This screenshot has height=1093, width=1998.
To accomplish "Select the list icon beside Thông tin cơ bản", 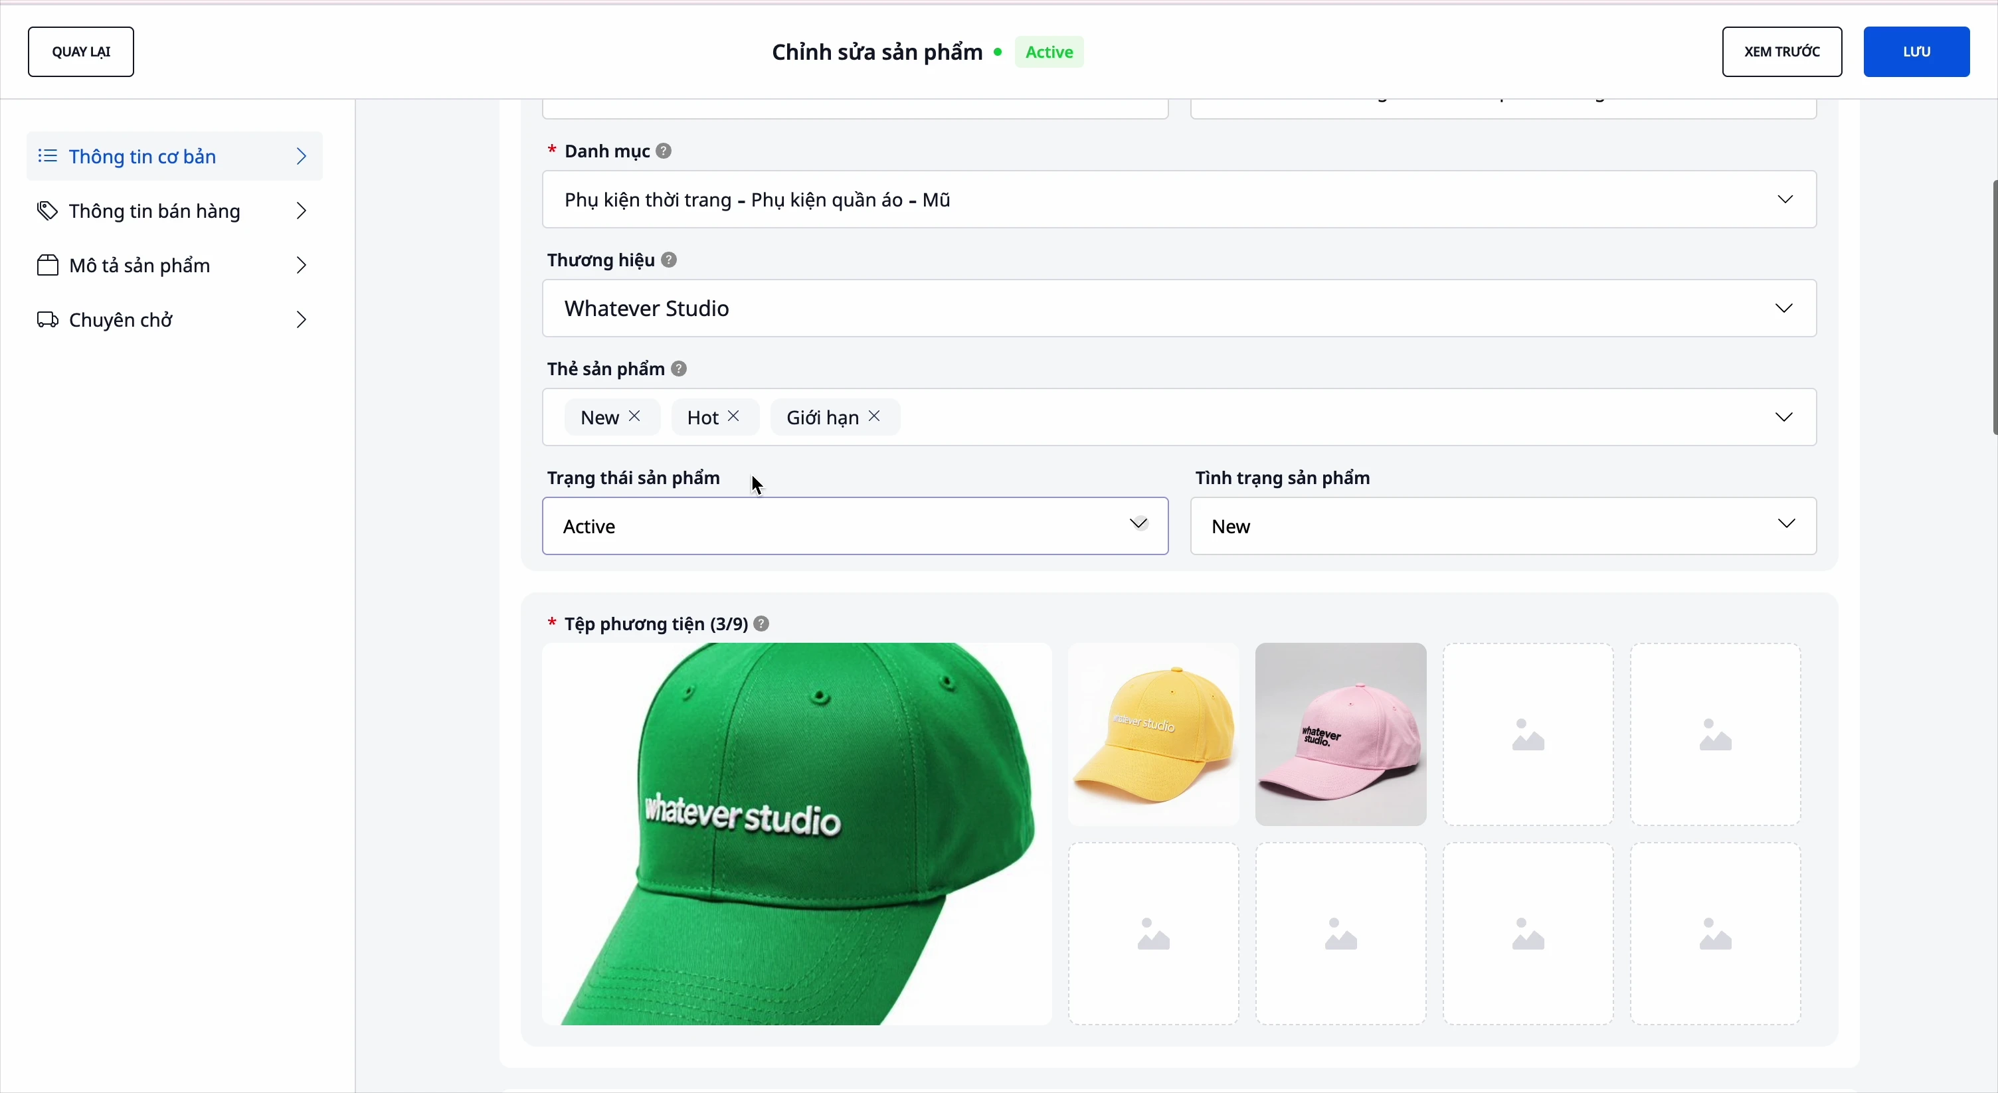I will 47,156.
